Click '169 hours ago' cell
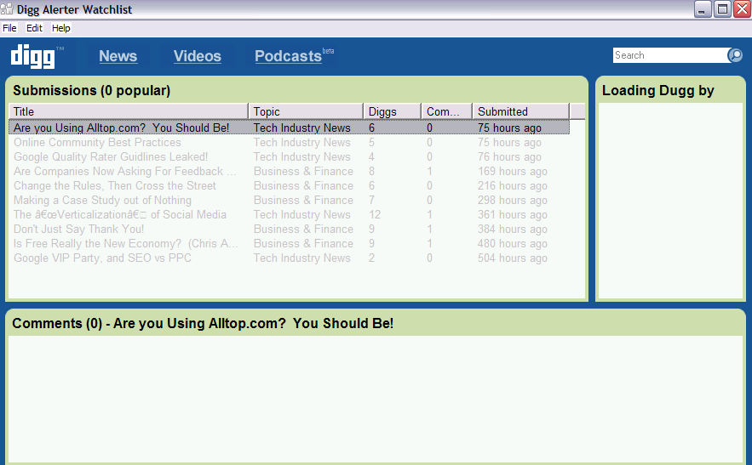 512,172
